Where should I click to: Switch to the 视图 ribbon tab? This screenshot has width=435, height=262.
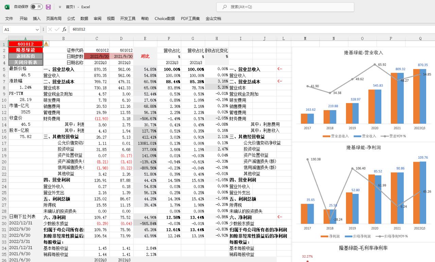click(x=111, y=19)
